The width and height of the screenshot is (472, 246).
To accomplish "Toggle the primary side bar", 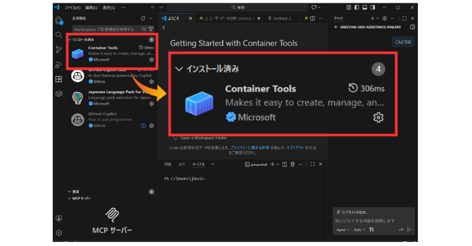I will pyautogui.click(x=357, y=7).
